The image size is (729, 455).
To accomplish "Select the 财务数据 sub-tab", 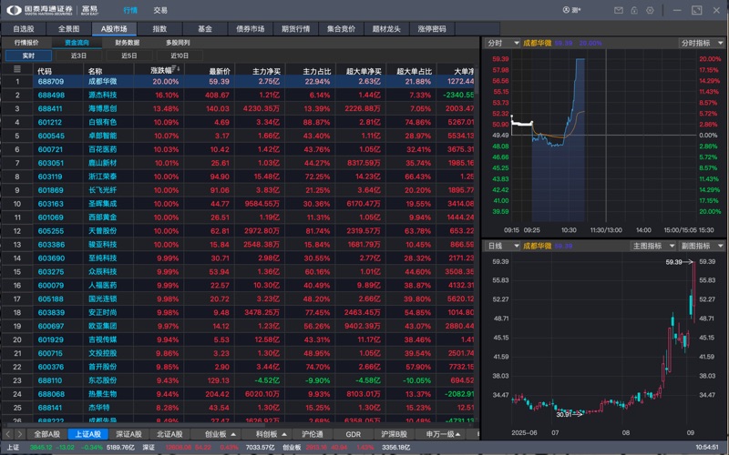I will [x=128, y=42].
